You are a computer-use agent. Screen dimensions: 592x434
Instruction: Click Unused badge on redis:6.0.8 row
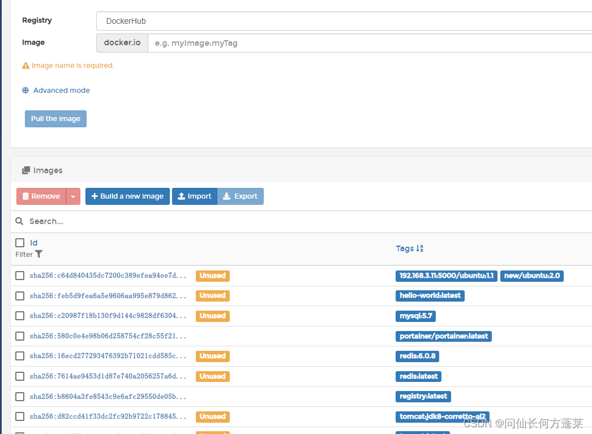click(x=213, y=356)
